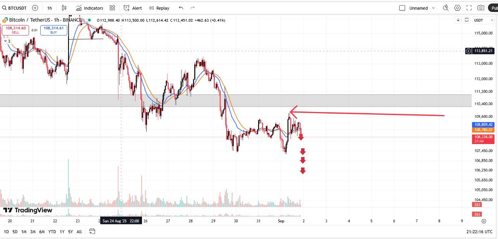Image resolution: width=498 pixels, height=239 pixels.
Task: Click the green market status dot
Action: pyautogui.click(x=89, y=20)
